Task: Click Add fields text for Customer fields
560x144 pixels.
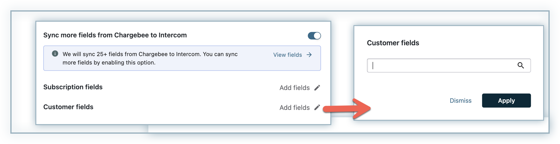Action: point(294,108)
